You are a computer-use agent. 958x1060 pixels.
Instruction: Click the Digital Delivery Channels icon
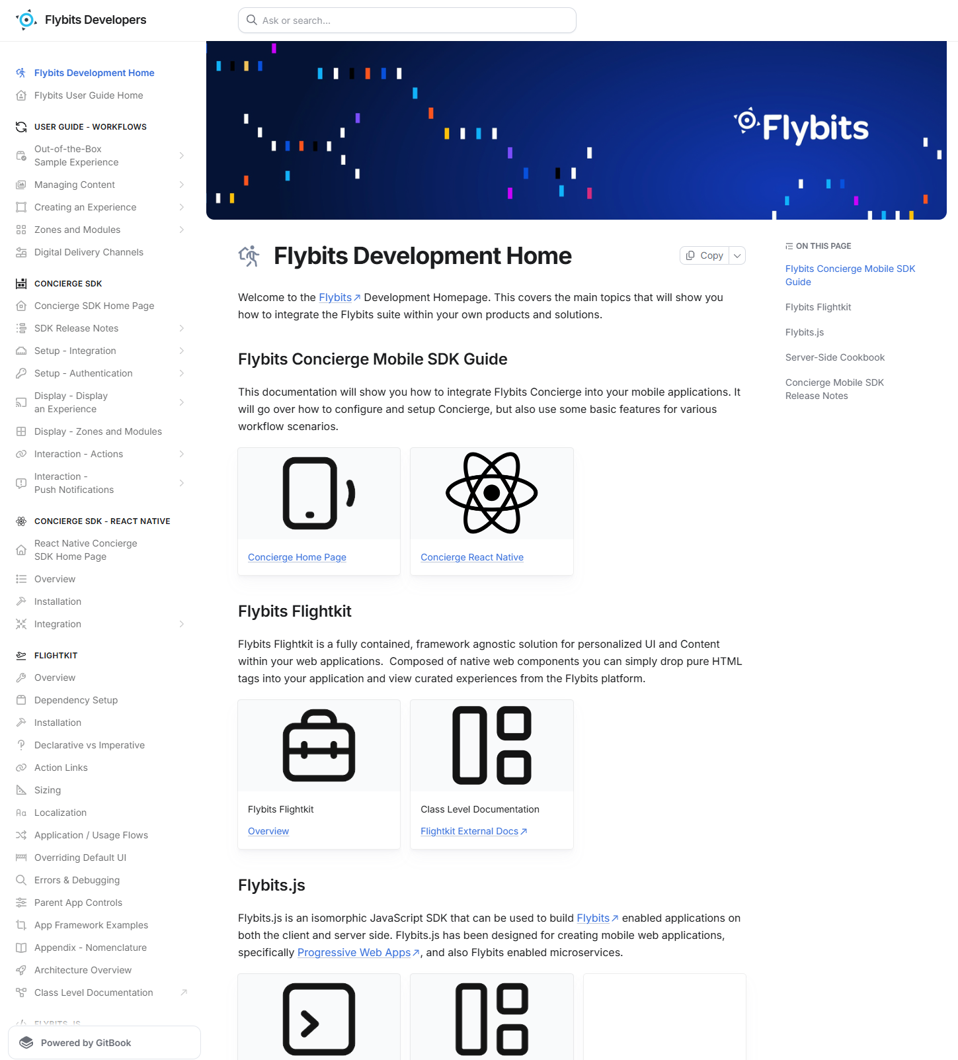point(21,252)
